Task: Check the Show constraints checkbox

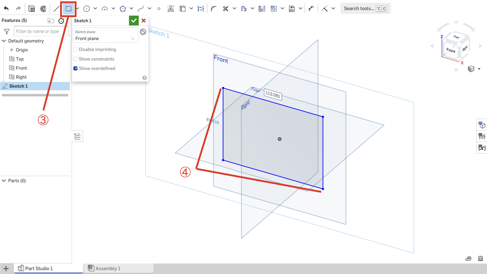Action: coord(75,59)
